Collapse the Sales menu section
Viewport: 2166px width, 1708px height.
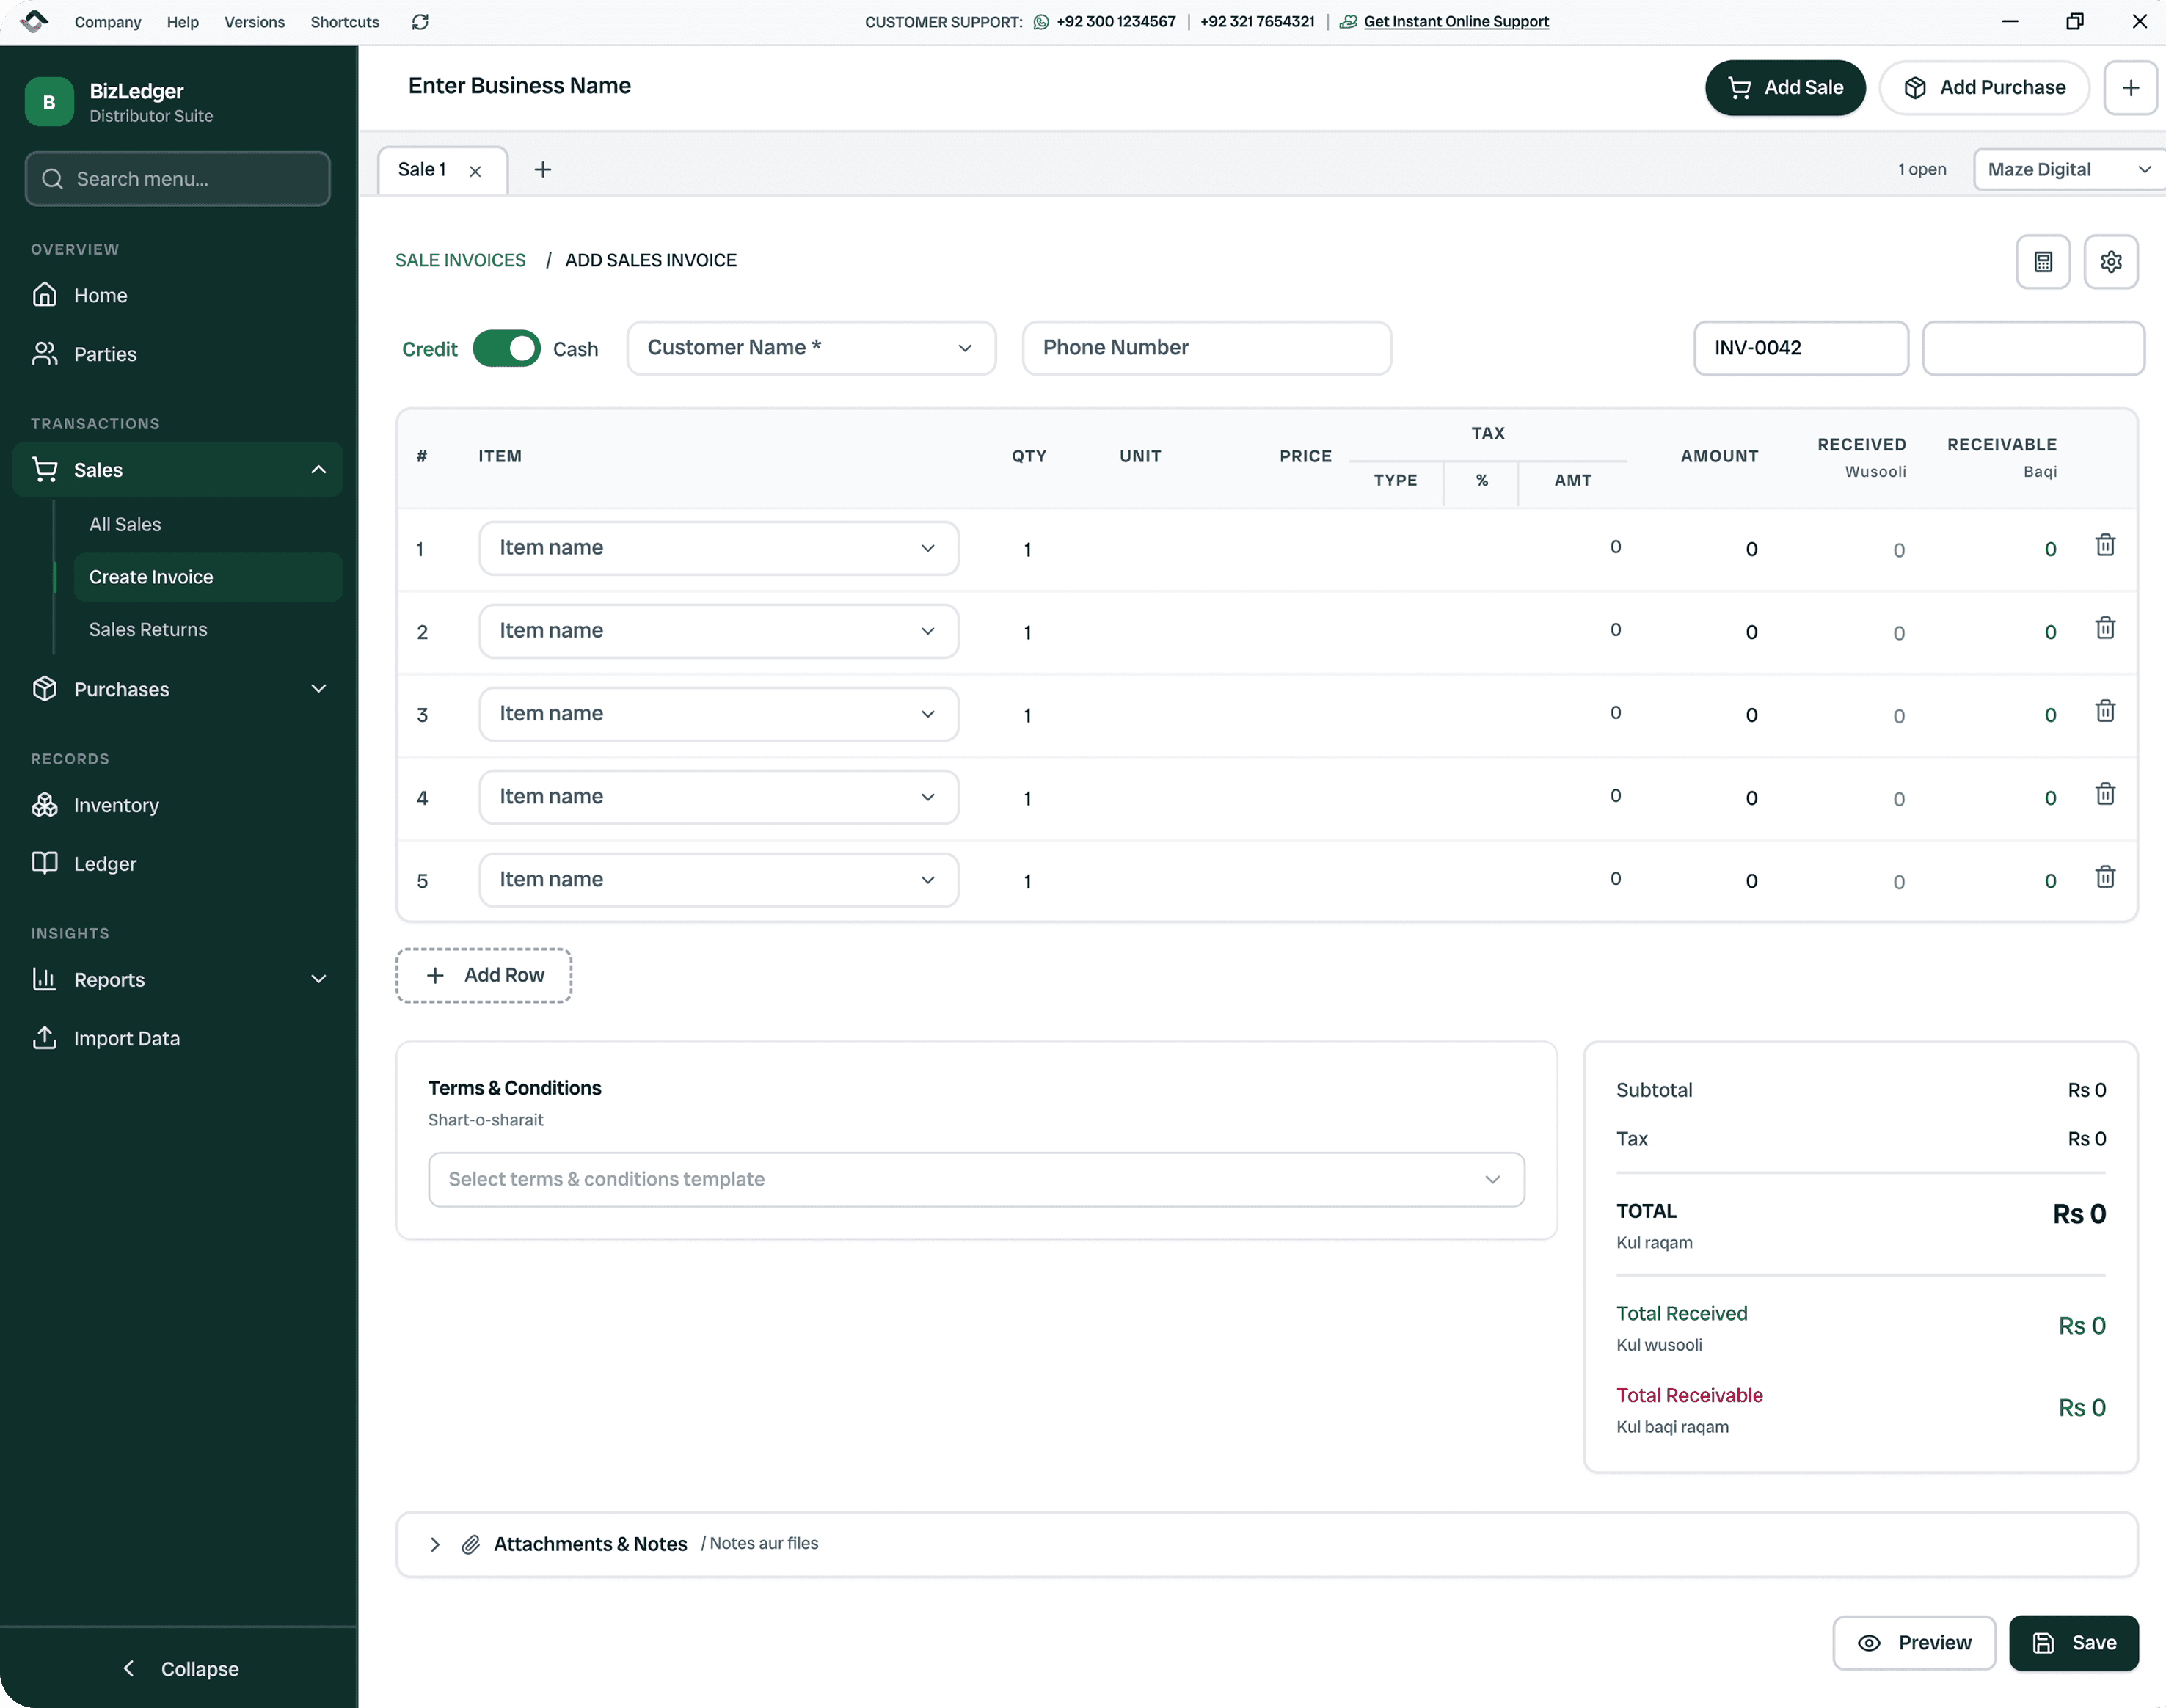pos(178,470)
